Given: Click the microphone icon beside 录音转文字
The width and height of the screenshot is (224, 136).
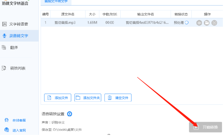Looking at the screenshot, I should tap(4, 36).
